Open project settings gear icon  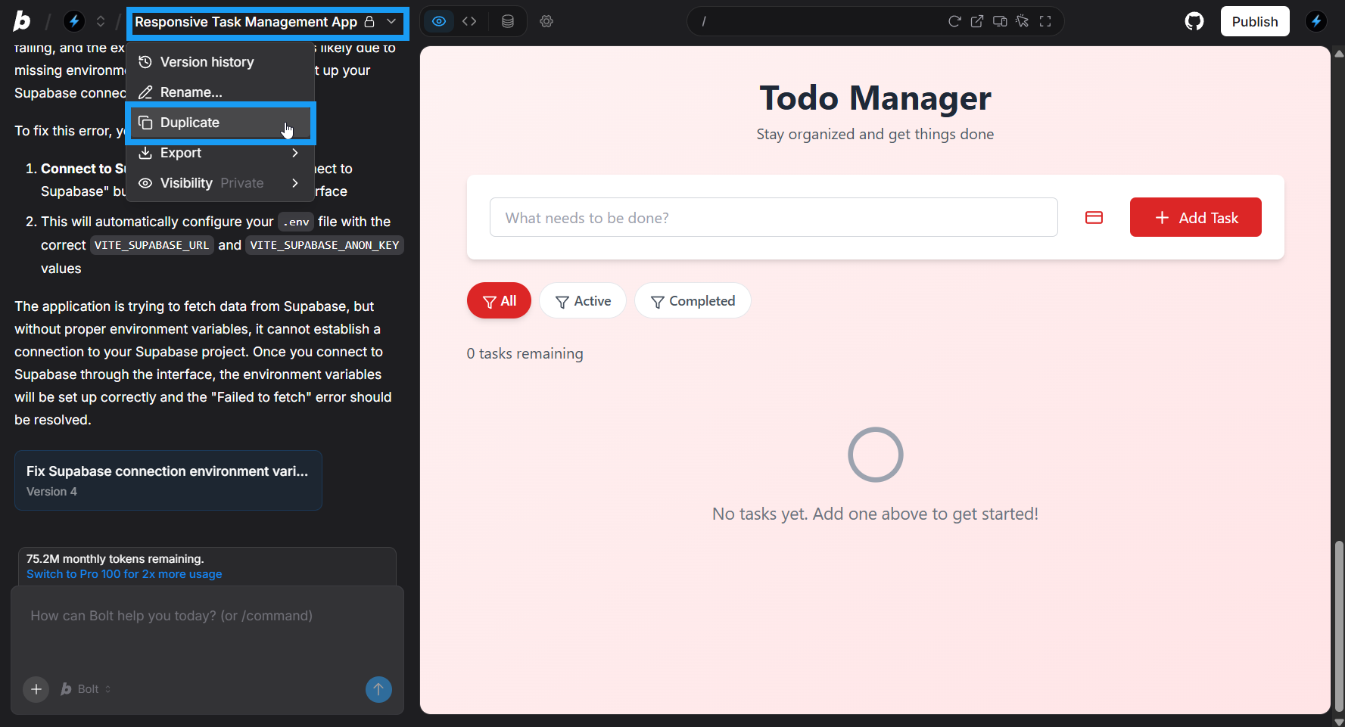pos(546,21)
